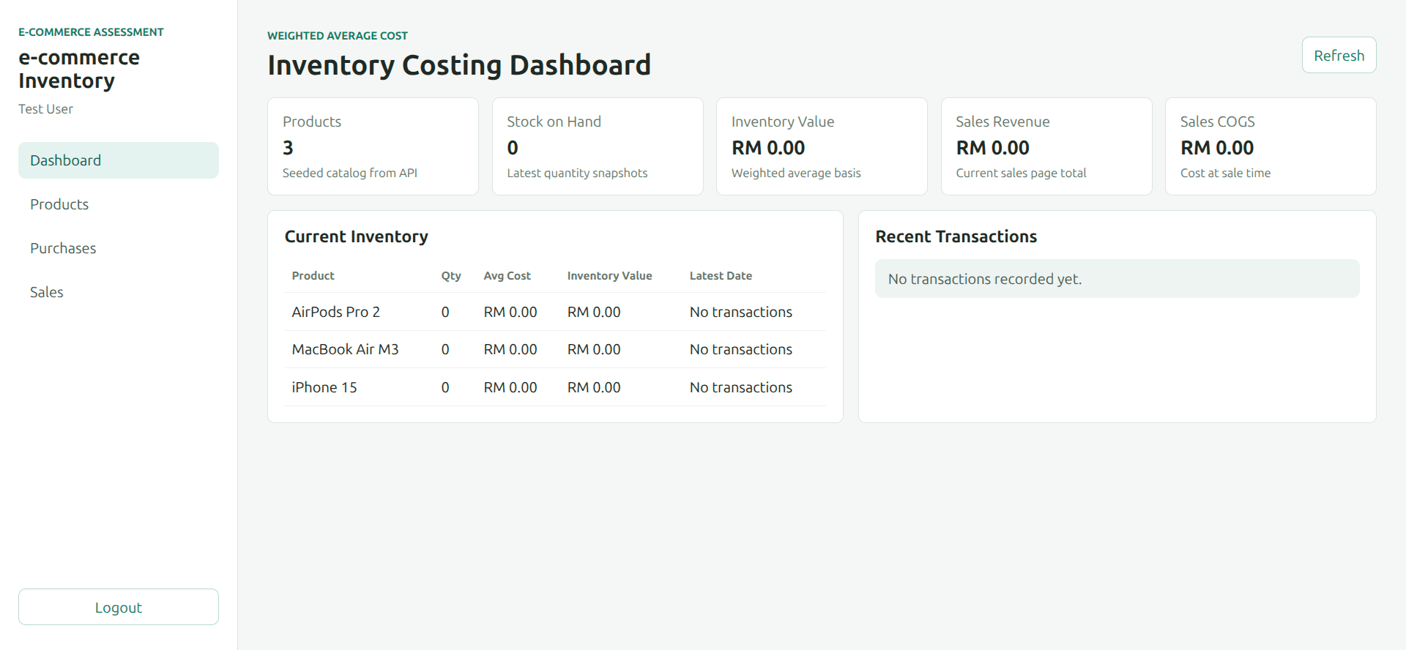Log out using the Logout button
The image size is (1406, 650).
click(x=119, y=607)
